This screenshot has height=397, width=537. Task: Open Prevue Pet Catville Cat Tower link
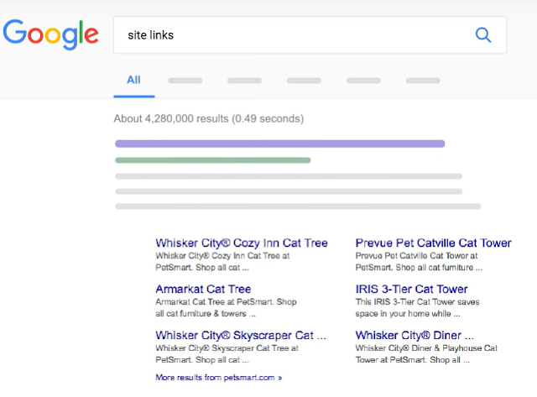point(433,243)
